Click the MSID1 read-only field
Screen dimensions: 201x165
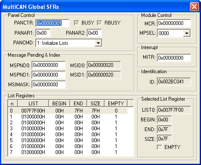pos(104,75)
